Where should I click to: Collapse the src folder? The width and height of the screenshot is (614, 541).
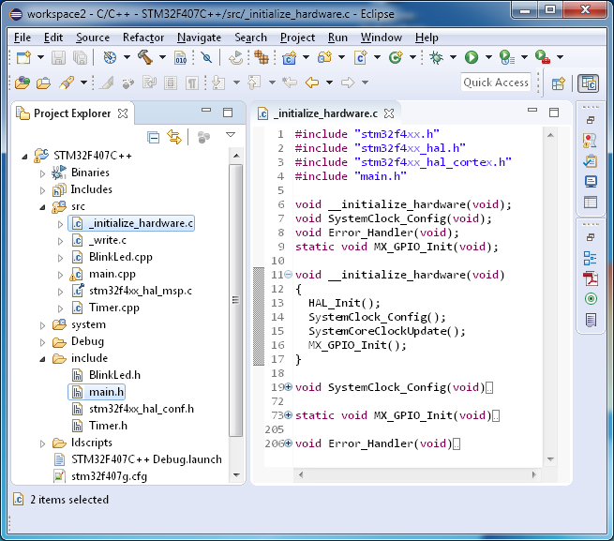(42, 206)
